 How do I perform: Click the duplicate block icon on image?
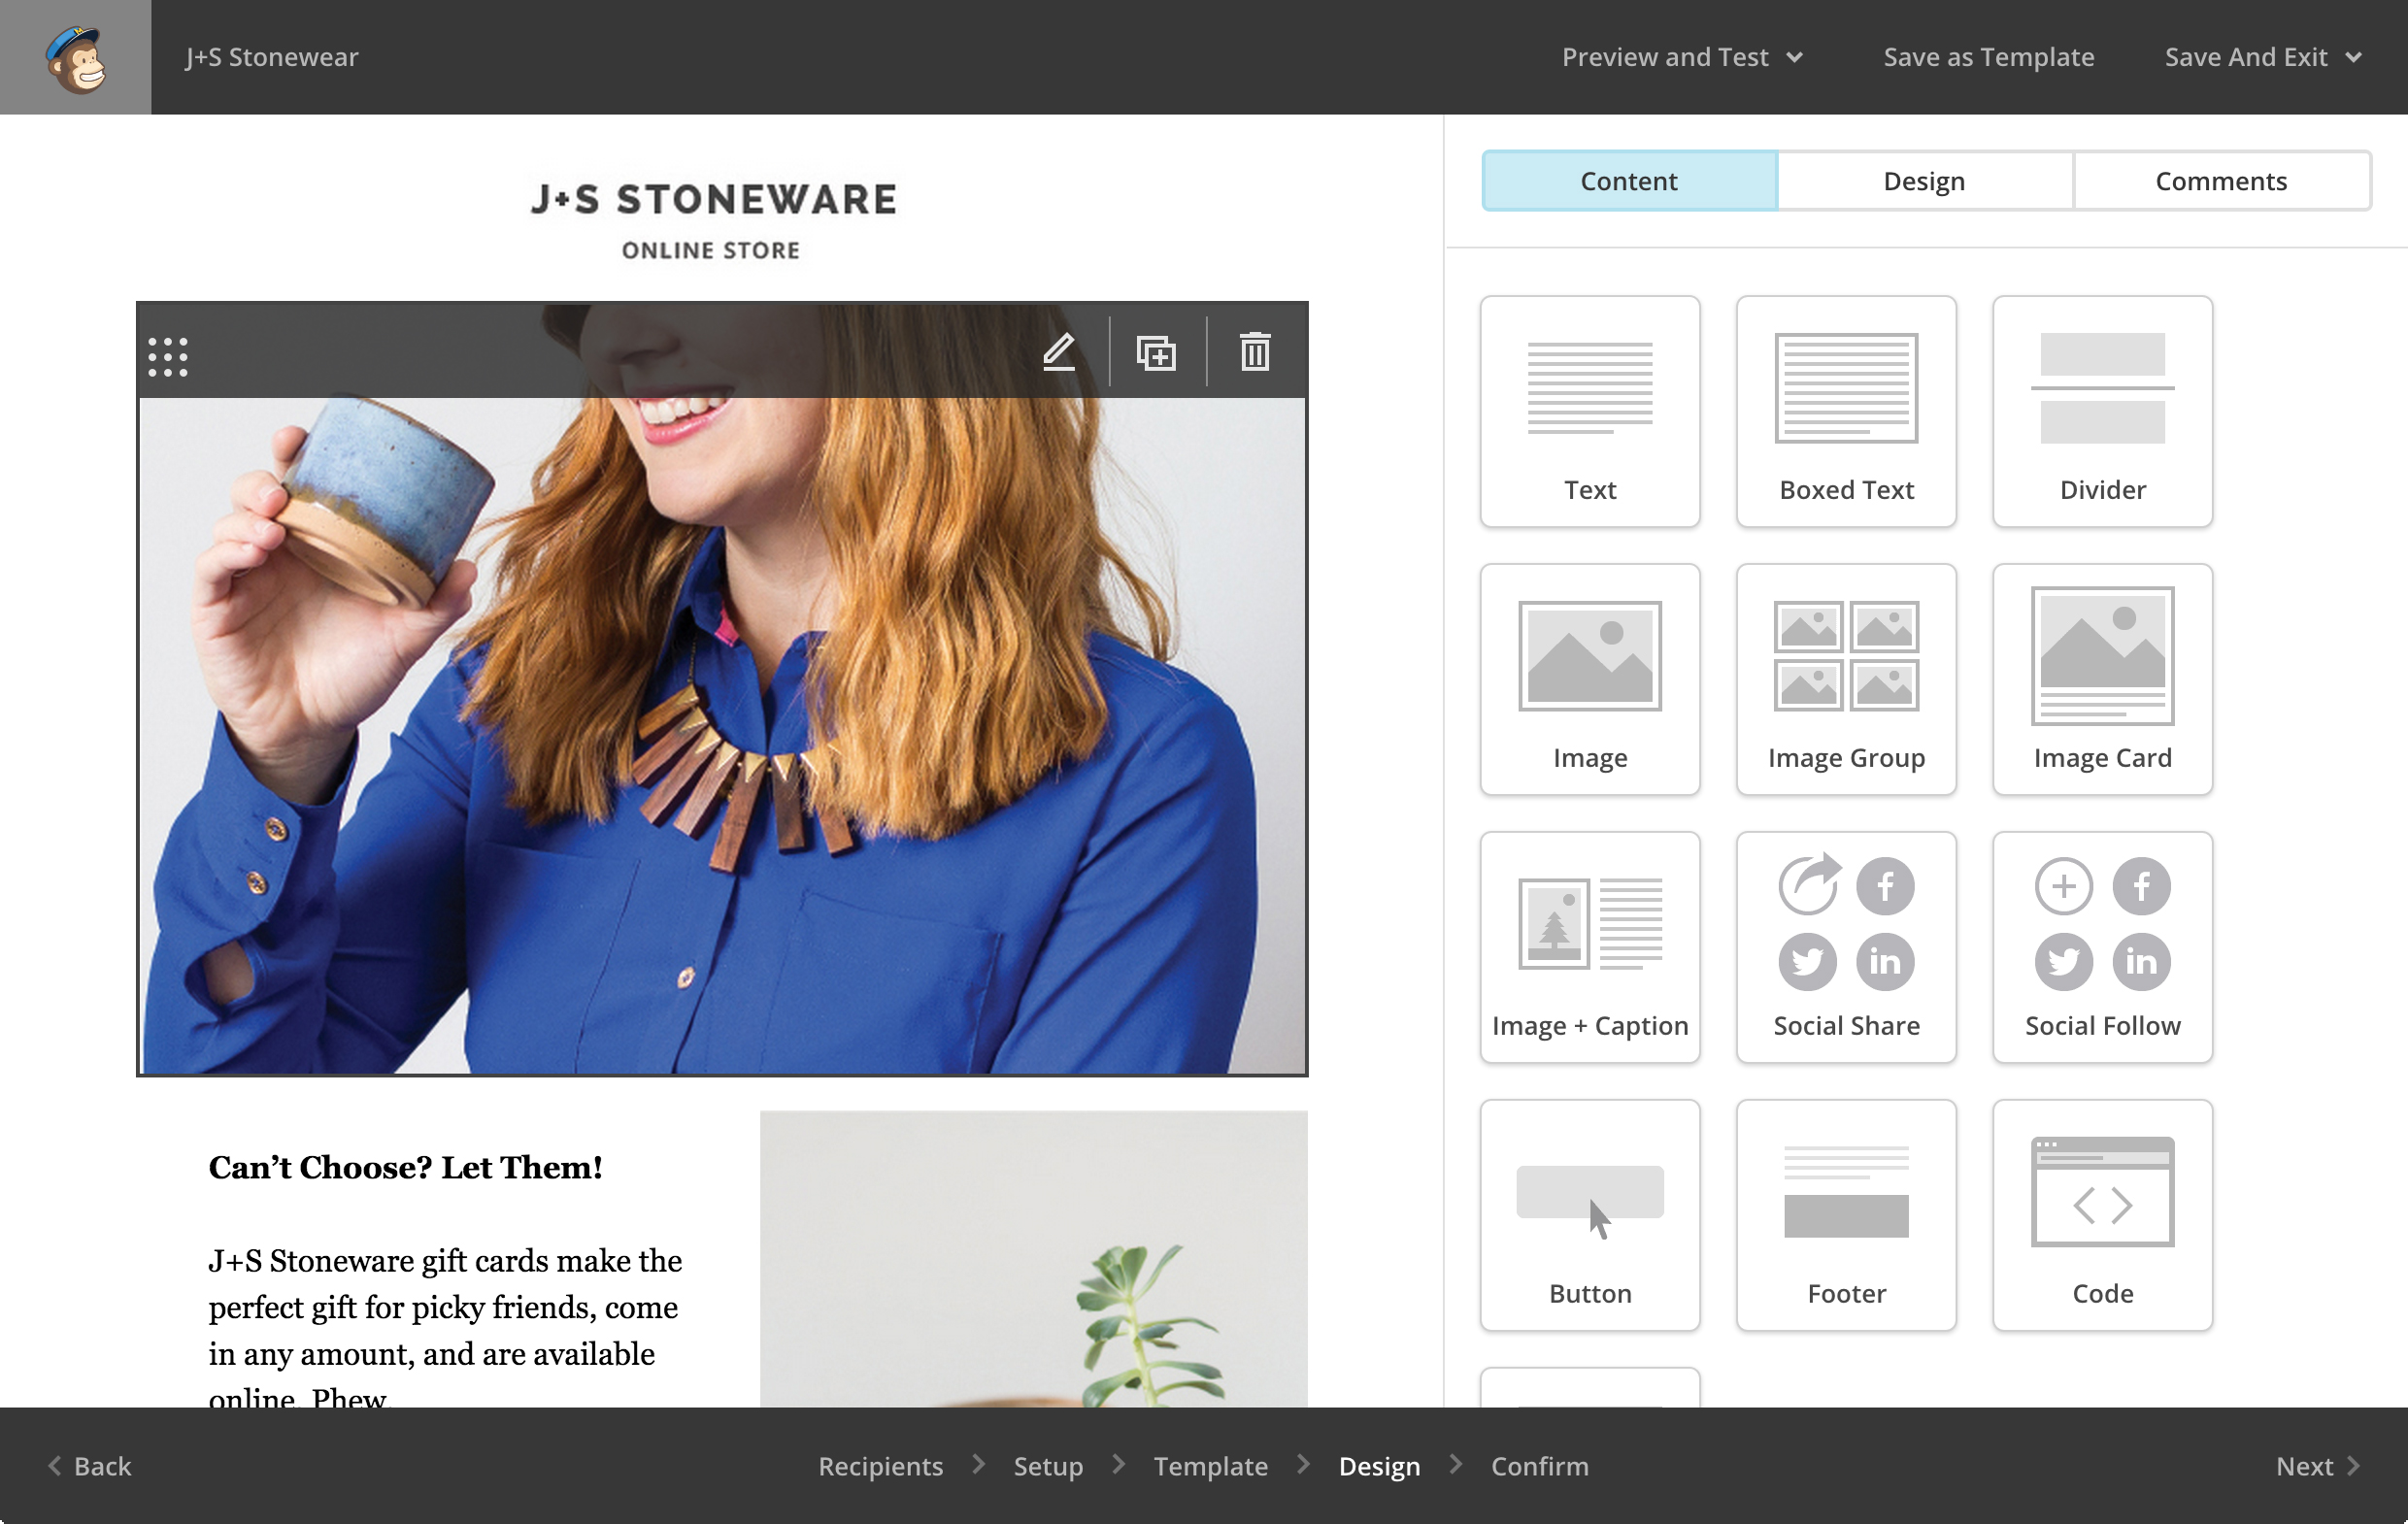(x=1156, y=349)
